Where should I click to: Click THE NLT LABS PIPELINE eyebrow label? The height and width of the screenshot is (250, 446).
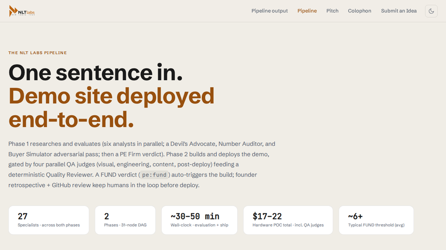click(37, 53)
